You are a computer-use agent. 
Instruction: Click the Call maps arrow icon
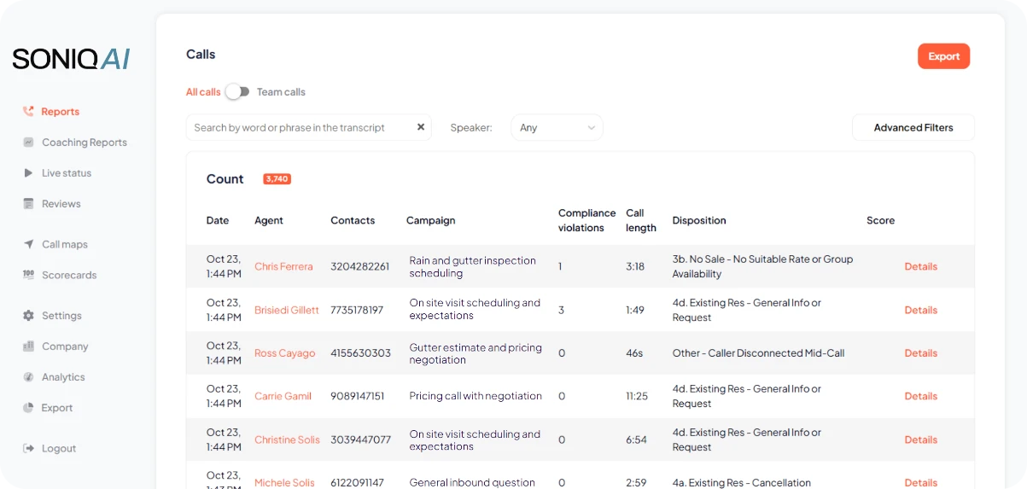tap(28, 244)
